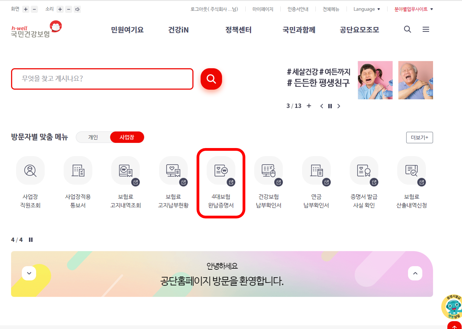Mute sound using the speaker icon
This screenshot has width=462, height=329.
77,9
